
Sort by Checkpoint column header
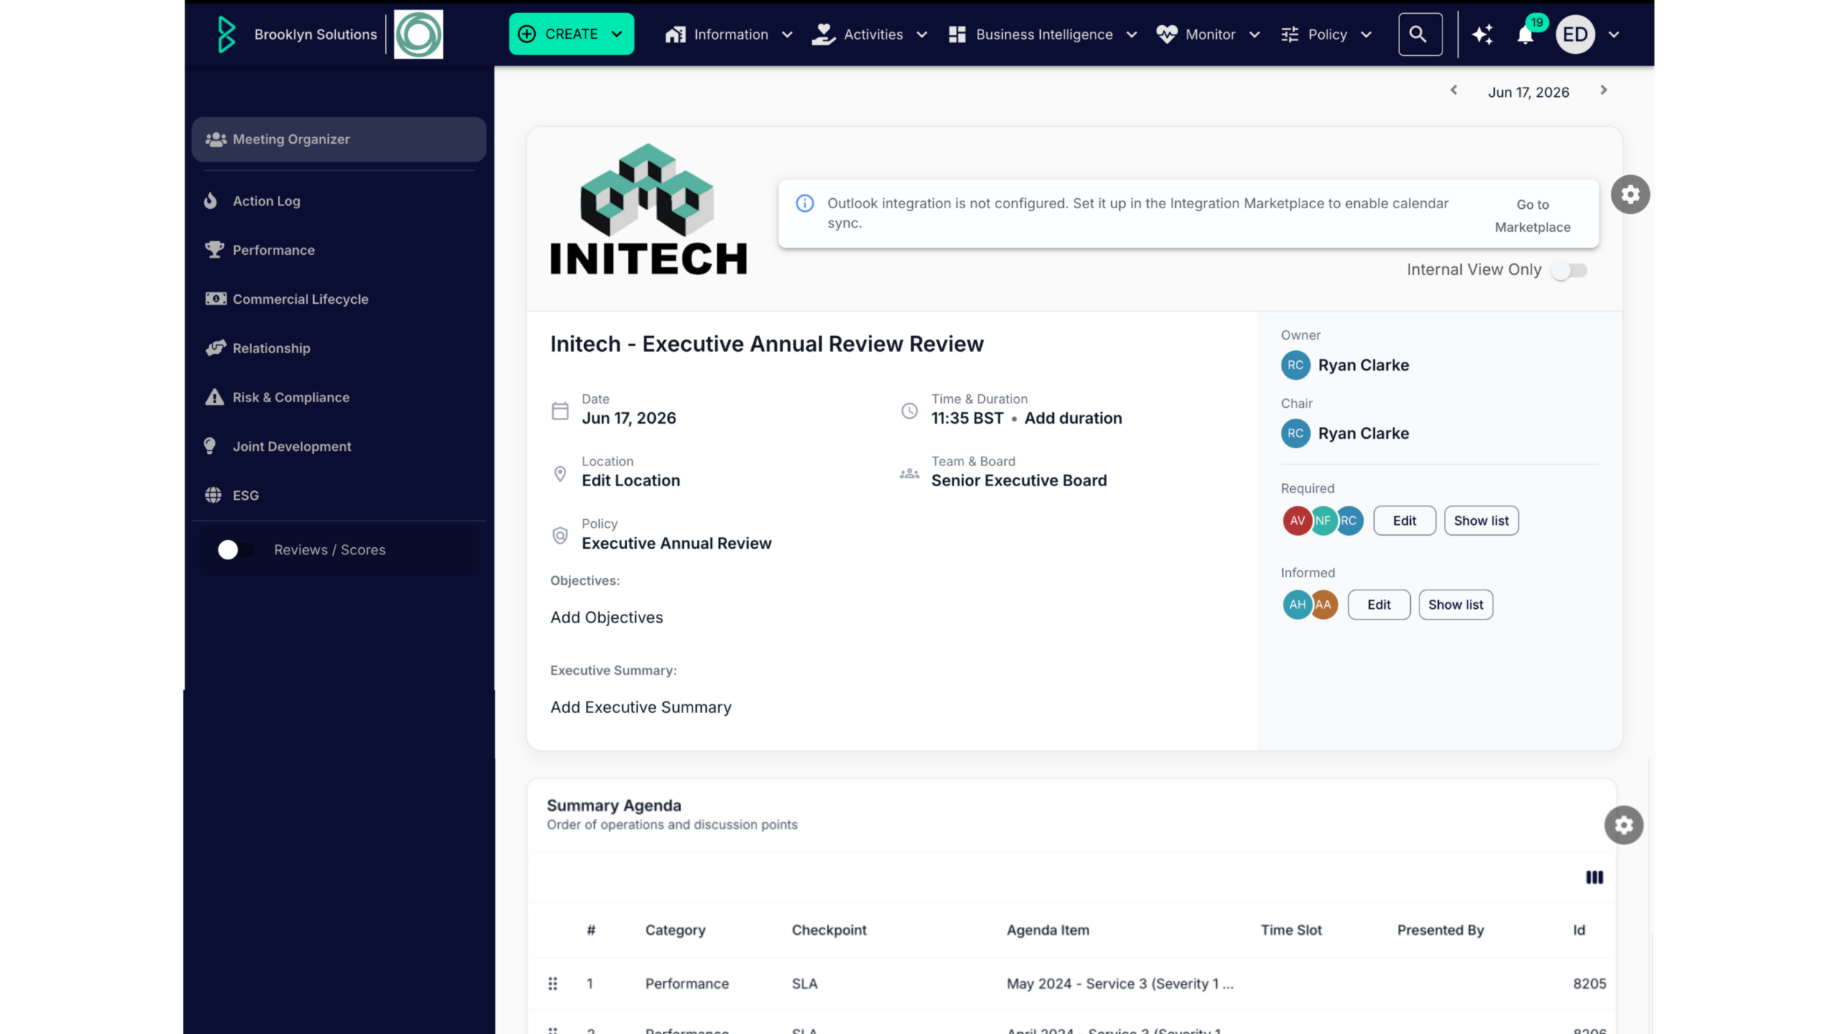coord(829,931)
